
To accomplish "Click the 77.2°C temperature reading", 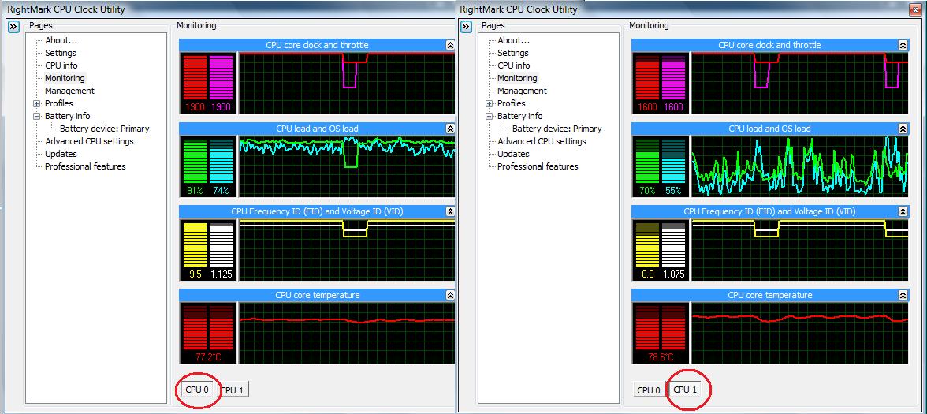I will click(208, 357).
